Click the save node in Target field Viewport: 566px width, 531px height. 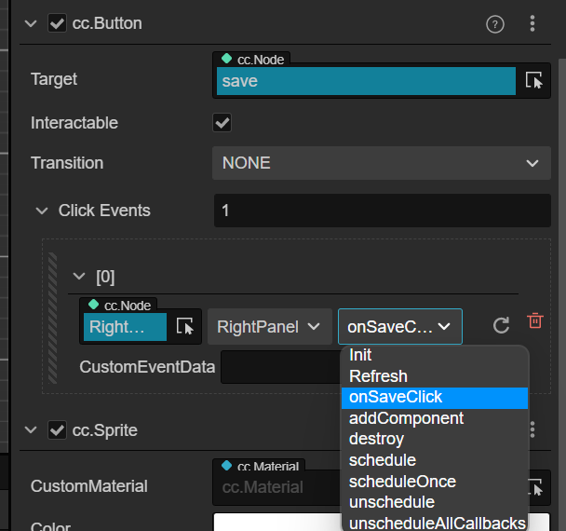(366, 82)
